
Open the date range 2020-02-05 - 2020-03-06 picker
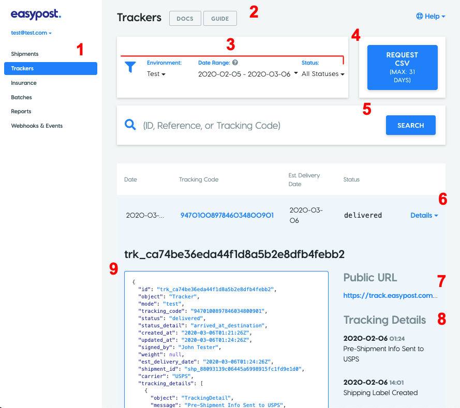tap(248, 74)
